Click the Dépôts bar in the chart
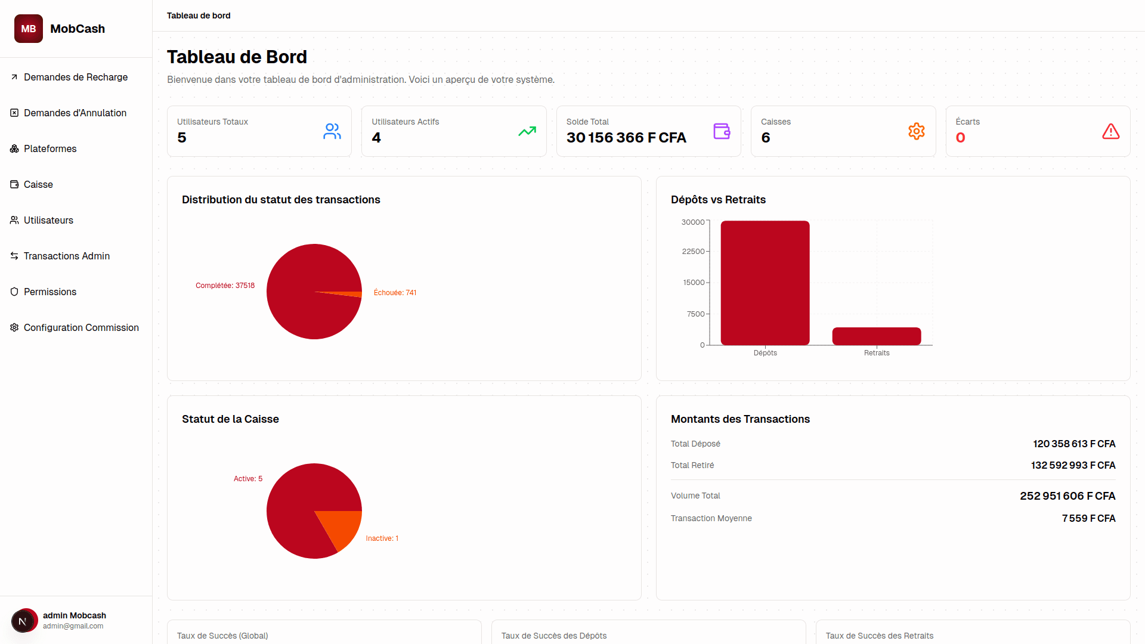 coord(765,282)
